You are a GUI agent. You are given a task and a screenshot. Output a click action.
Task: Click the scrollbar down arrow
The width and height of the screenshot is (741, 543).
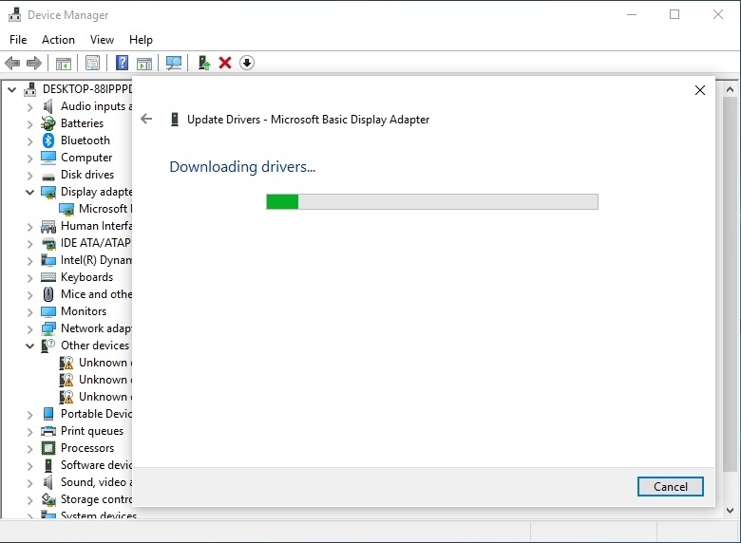730,510
